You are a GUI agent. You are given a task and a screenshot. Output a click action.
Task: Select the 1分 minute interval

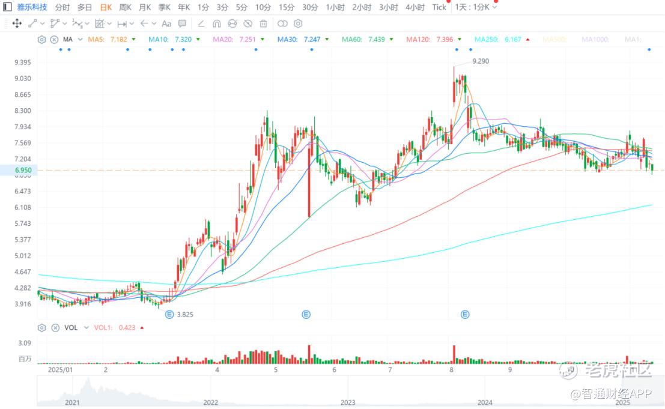point(203,7)
